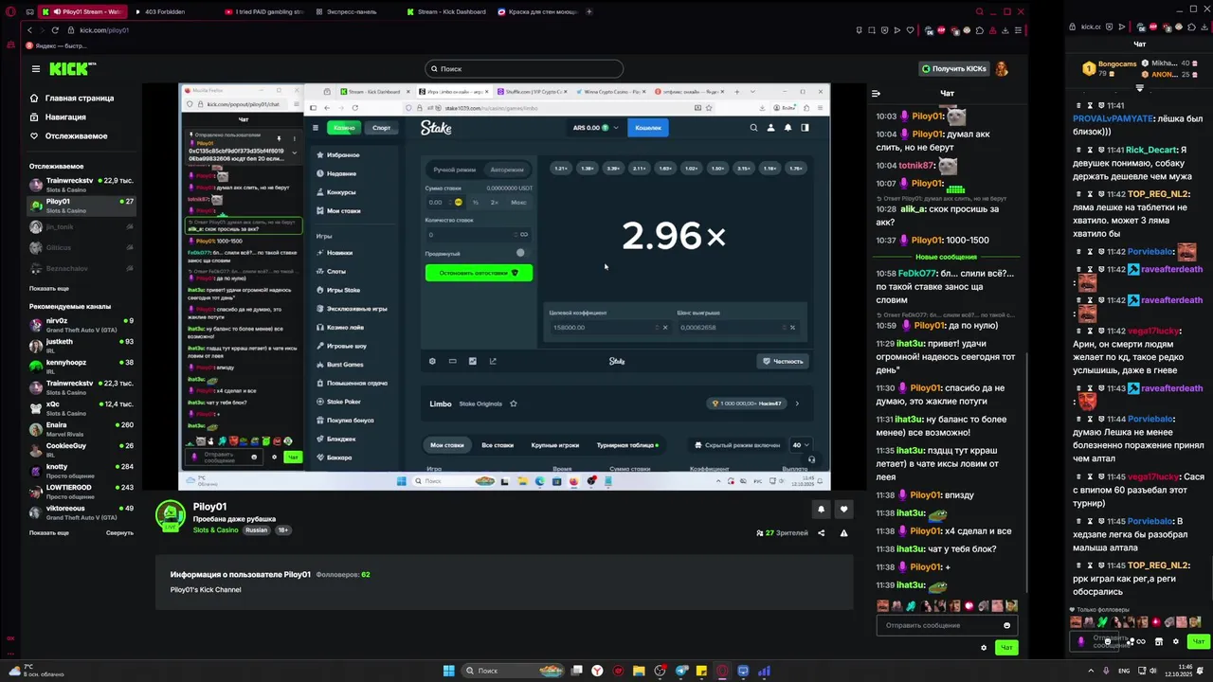The width and height of the screenshot is (1213, 682).
Task: Click Stake notifications bell icon
Action: (x=788, y=128)
